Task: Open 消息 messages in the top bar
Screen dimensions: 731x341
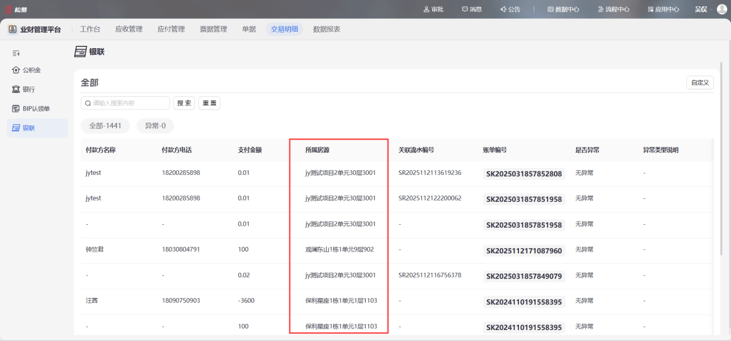Action: (472, 9)
